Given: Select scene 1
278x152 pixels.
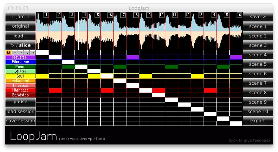Looking at the screenshot, I should 257,26.
